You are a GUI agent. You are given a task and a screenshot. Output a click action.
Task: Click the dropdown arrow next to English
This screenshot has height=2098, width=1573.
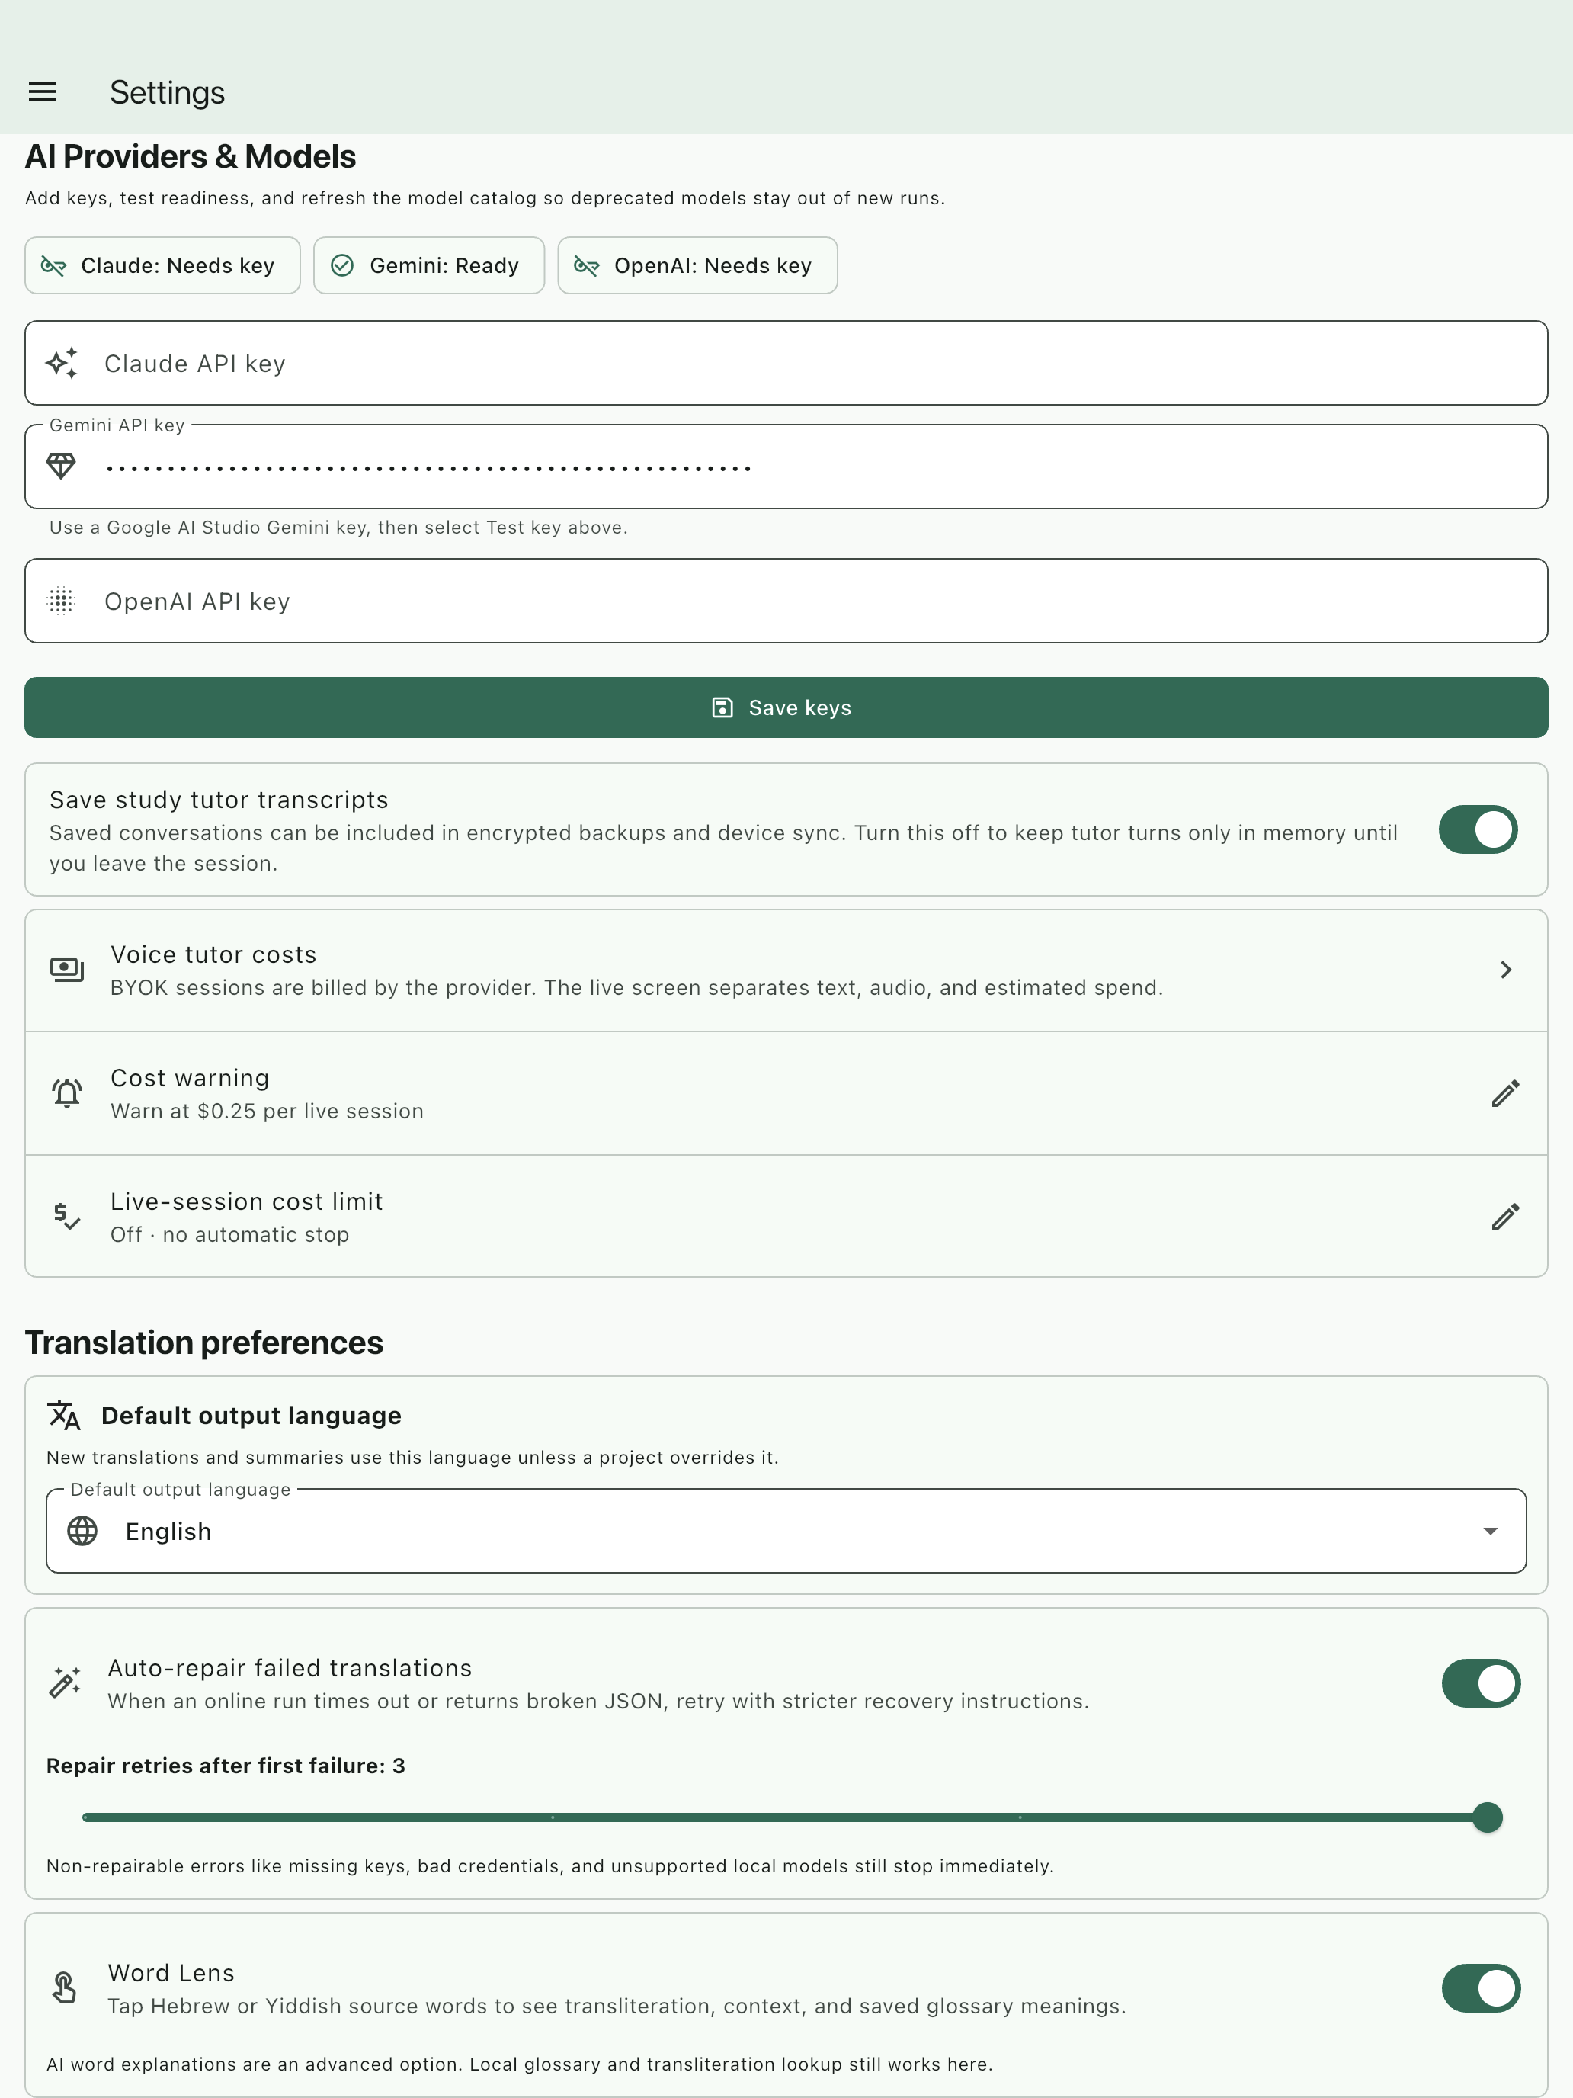[x=1490, y=1531]
